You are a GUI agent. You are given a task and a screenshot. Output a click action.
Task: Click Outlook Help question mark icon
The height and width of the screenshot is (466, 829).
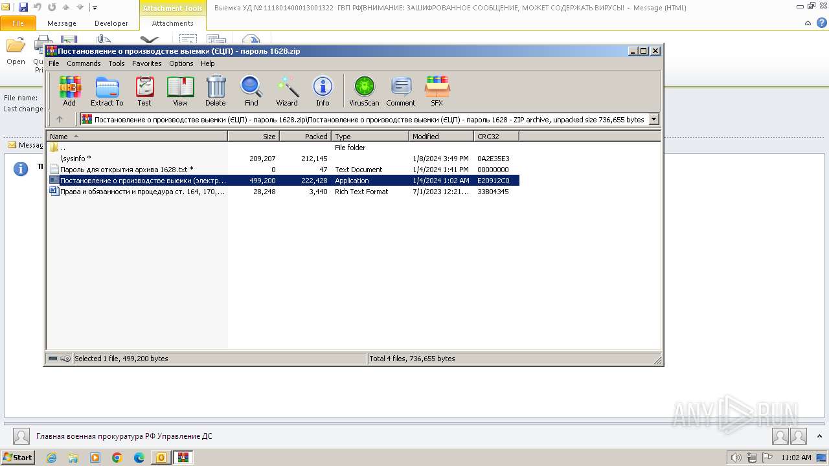pyautogui.click(x=821, y=23)
